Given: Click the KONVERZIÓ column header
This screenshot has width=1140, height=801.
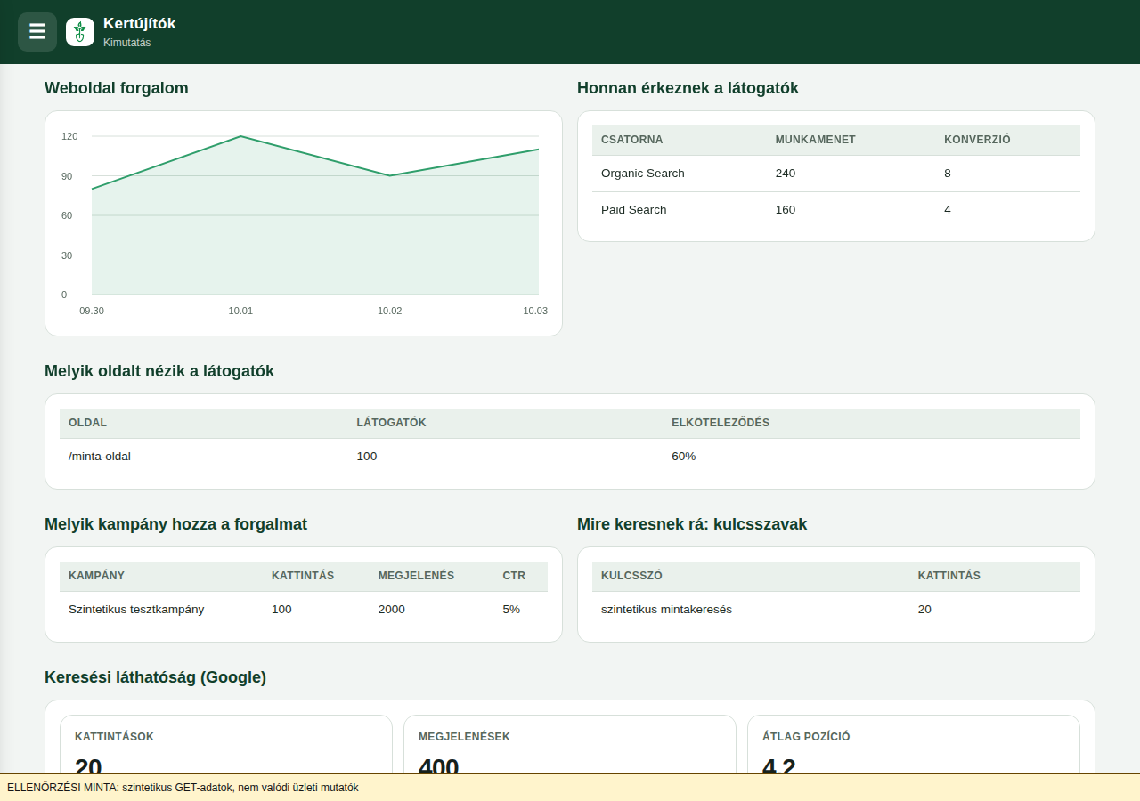Looking at the screenshot, I should coord(977,140).
